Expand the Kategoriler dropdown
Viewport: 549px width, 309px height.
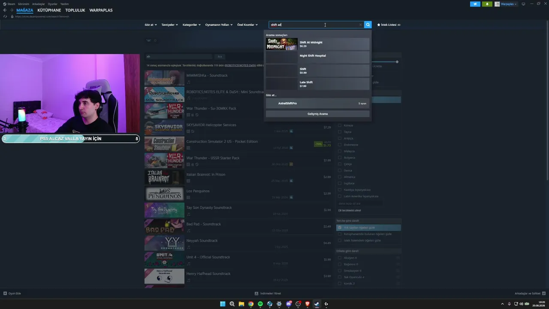point(191,25)
